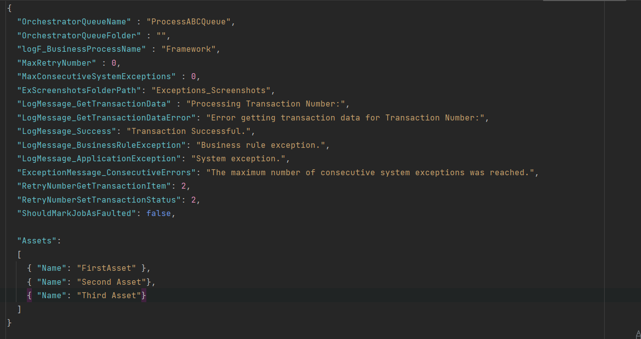Click the highlighted "Third Asset" line
This screenshot has width=641, height=339.
[109, 295]
